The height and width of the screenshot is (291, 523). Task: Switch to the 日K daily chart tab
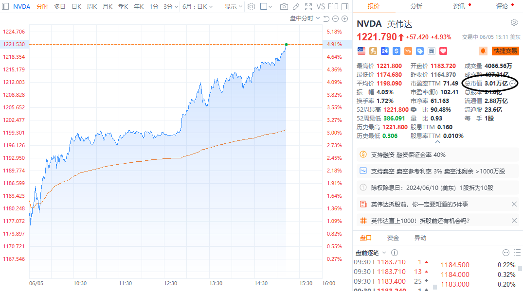click(76, 7)
